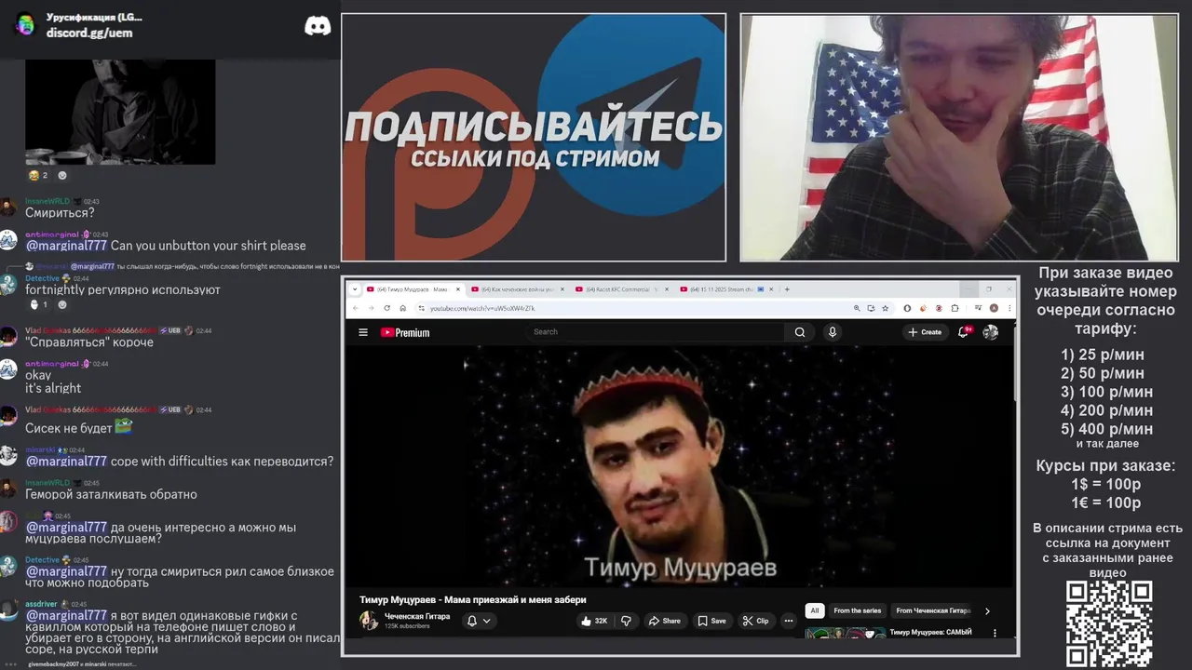This screenshot has width=1192, height=670.
Task: Click the minarski username in chat
Action: coord(40,449)
